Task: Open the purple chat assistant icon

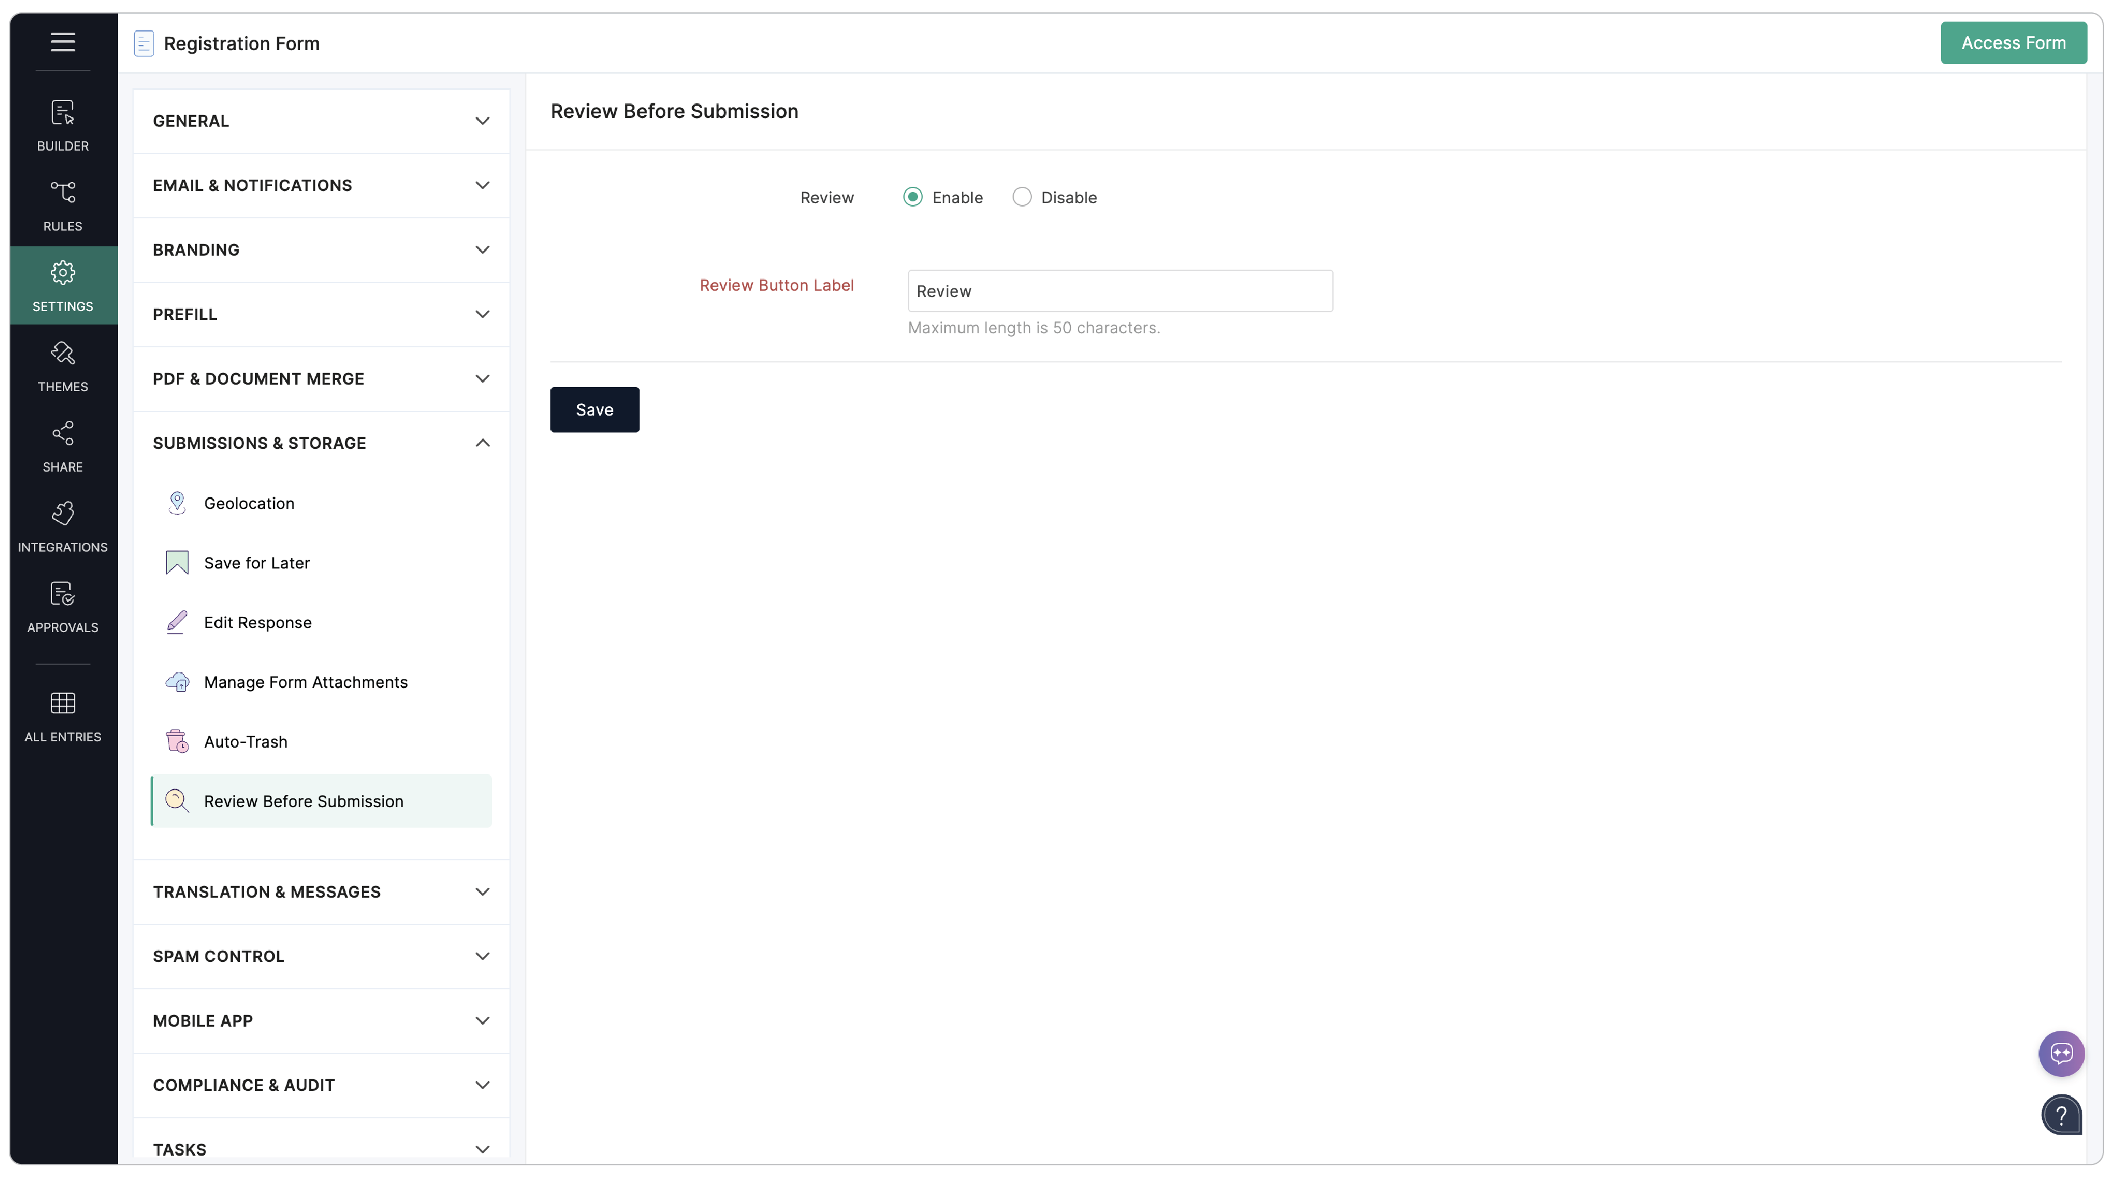Action: pyautogui.click(x=2061, y=1054)
